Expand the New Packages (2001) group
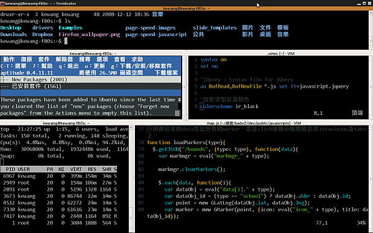Viewport: 373px width, 233px height. pos(90,80)
